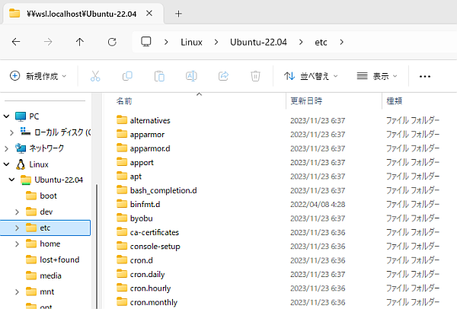Click the sidebar vertical scrollbar
Viewport: 457px width, 309px height.
97,246
